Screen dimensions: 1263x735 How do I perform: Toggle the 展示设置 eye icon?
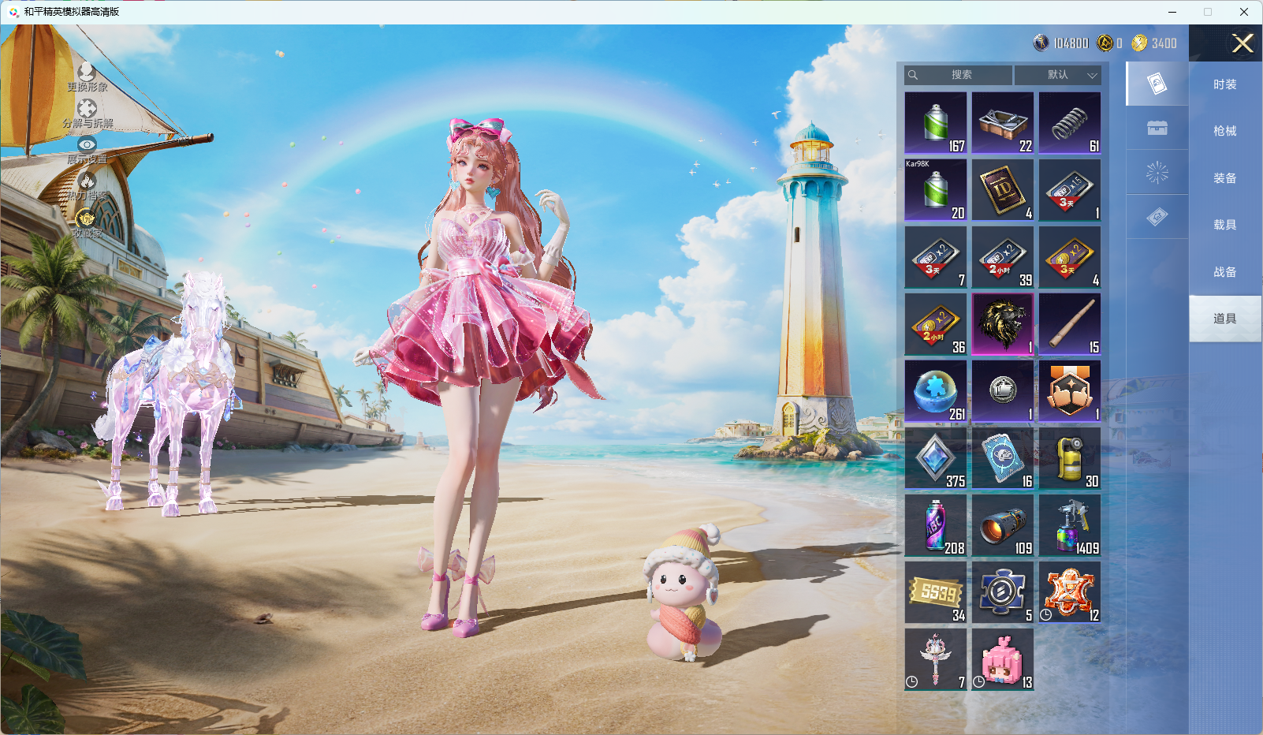[87, 144]
